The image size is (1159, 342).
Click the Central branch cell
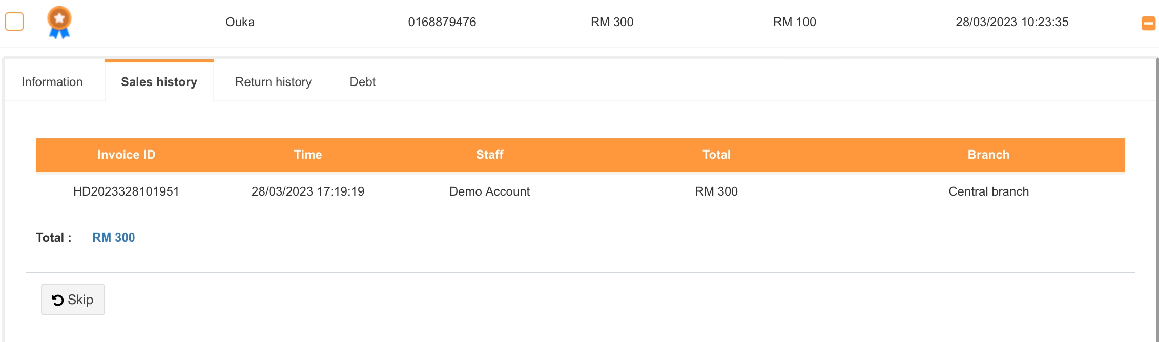(x=988, y=191)
